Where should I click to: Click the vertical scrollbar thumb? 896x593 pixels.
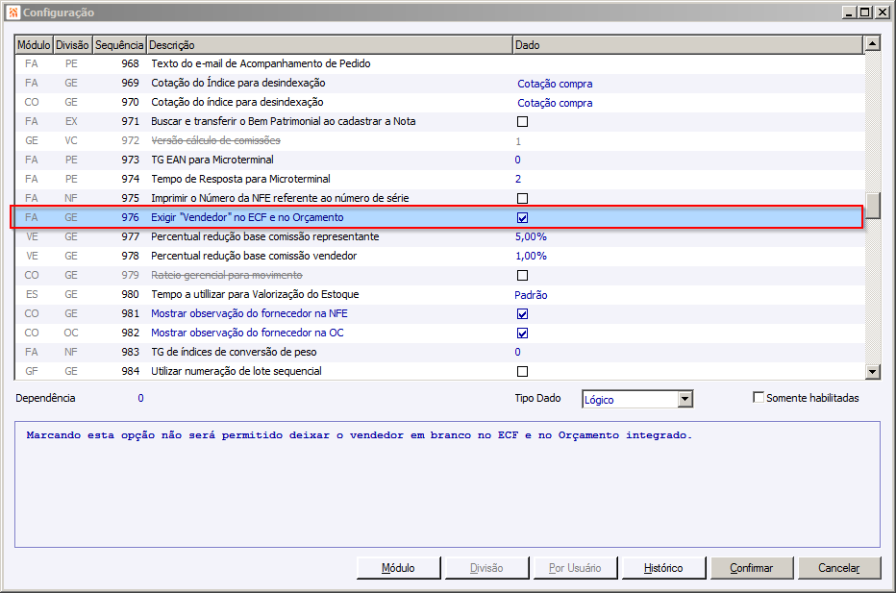(x=873, y=206)
